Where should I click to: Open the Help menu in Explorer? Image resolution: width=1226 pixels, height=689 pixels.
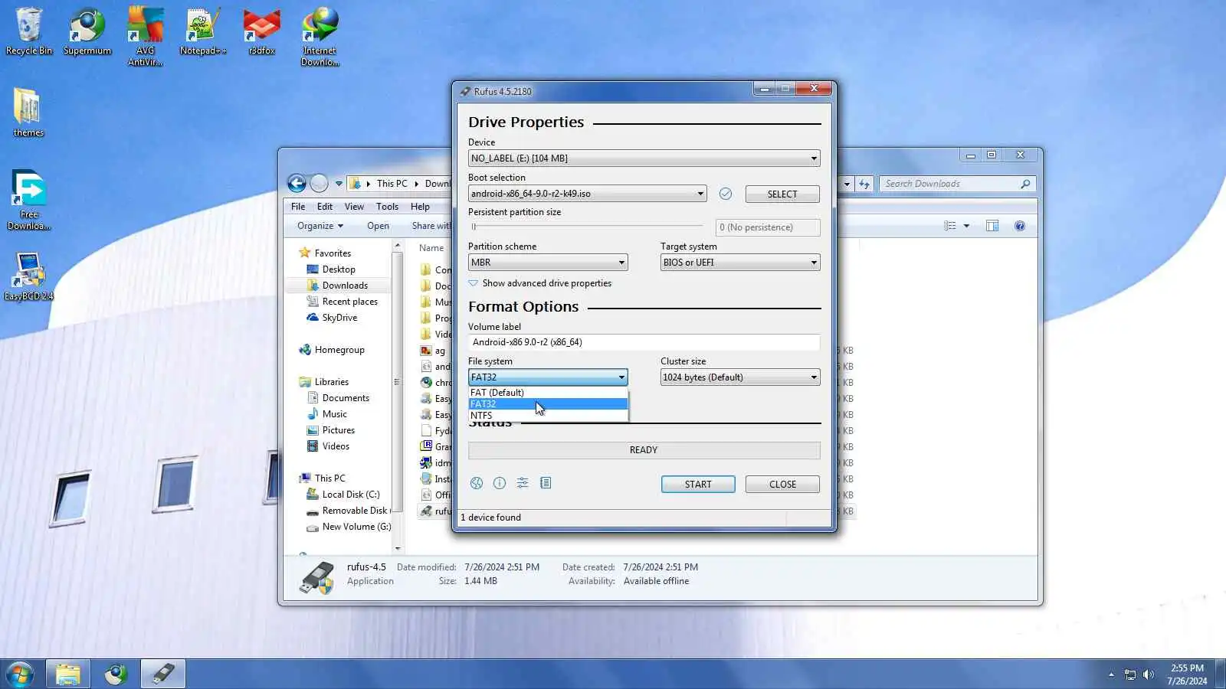420,207
